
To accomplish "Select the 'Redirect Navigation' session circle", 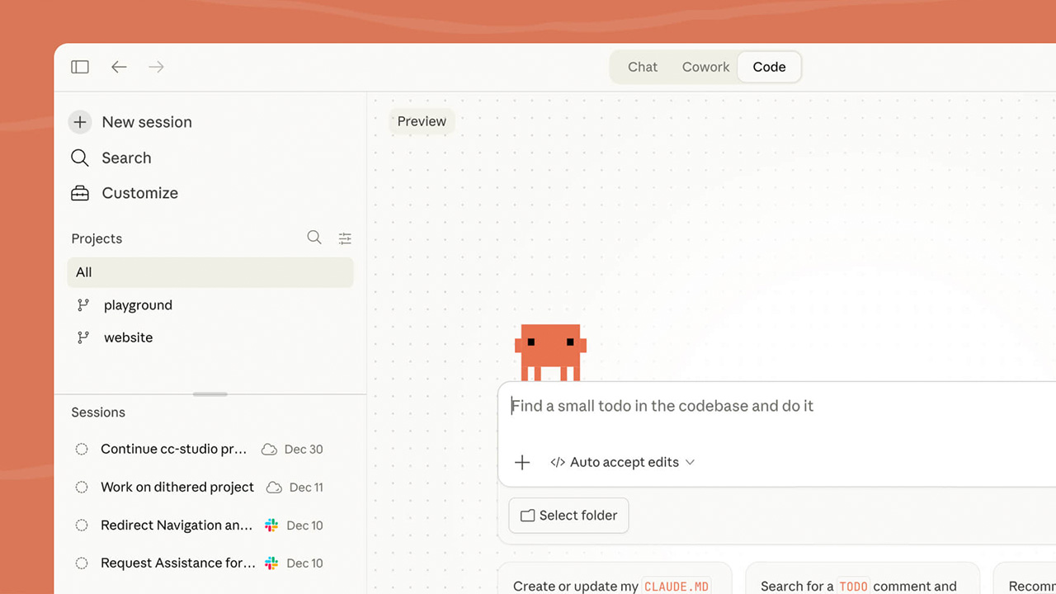I will point(82,526).
